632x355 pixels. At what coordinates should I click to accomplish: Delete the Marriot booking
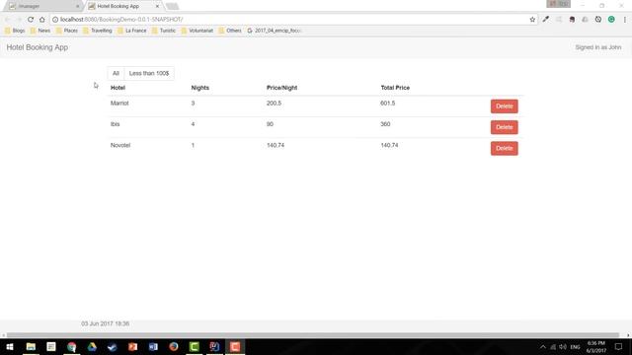tap(505, 106)
